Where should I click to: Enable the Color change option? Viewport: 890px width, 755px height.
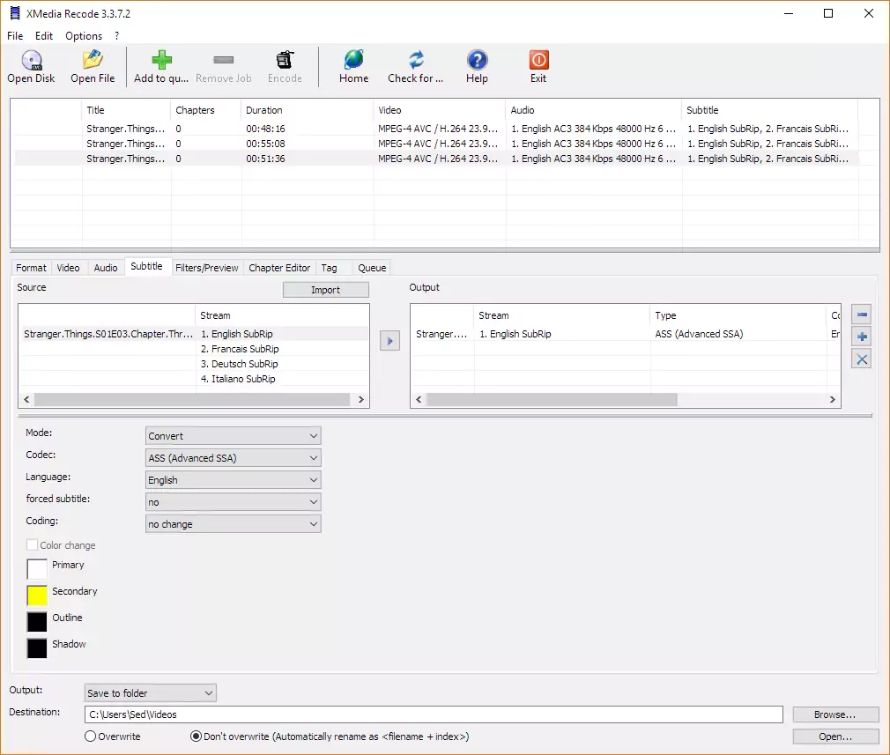click(32, 544)
